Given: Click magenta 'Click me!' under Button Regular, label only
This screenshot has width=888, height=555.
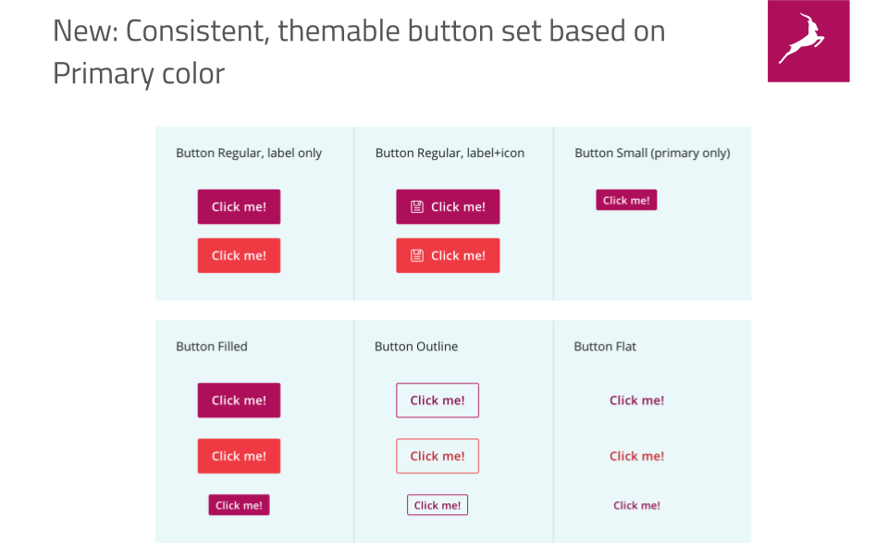Looking at the screenshot, I should (239, 207).
